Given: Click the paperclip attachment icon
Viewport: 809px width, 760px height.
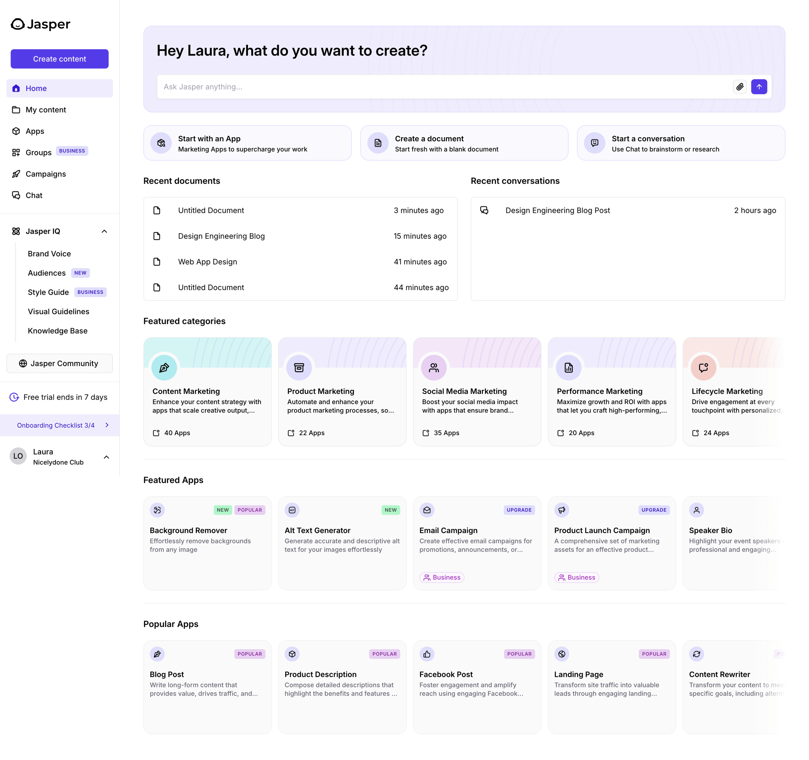Looking at the screenshot, I should [740, 87].
